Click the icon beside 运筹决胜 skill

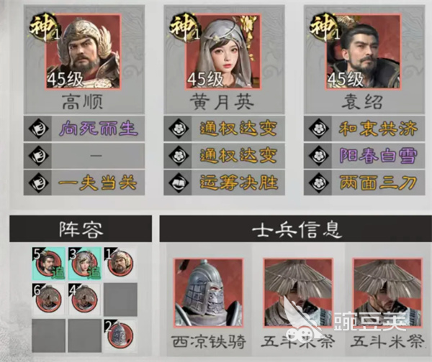point(179,182)
